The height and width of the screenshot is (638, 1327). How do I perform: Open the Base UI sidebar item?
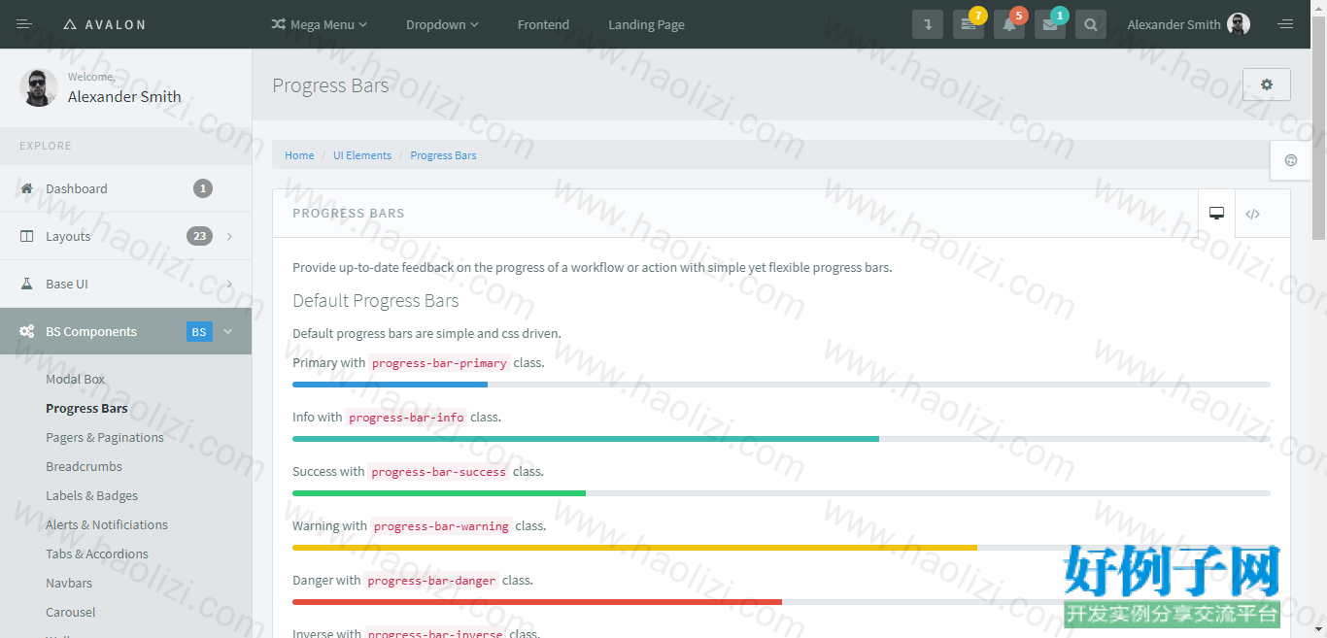pyautogui.click(x=125, y=284)
